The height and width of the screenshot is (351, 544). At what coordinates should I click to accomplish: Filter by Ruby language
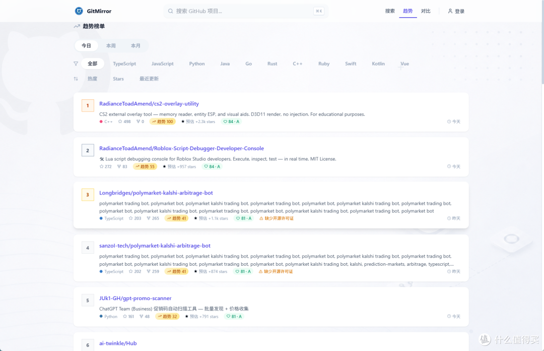pyautogui.click(x=324, y=64)
